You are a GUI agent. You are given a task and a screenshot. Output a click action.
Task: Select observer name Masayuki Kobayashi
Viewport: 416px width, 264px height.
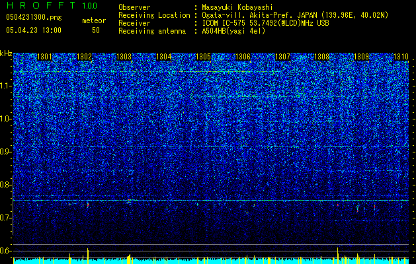click(x=237, y=7)
